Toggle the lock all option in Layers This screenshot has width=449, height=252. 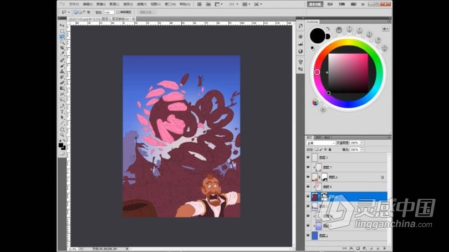pyautogui.click(x=330, y=150)
